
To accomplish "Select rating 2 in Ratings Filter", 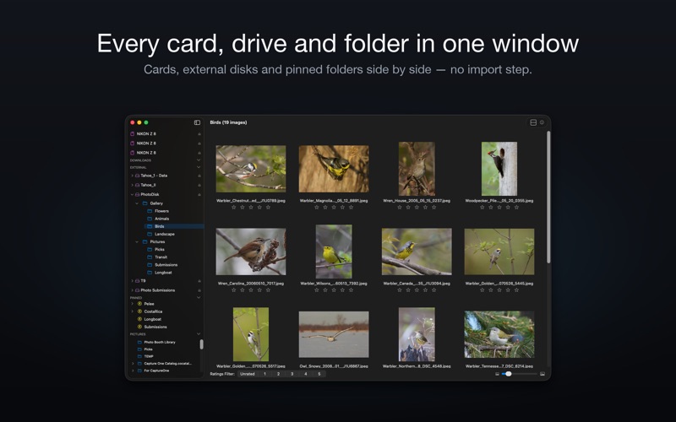I will pyautogui.click(x=279, y=374).
